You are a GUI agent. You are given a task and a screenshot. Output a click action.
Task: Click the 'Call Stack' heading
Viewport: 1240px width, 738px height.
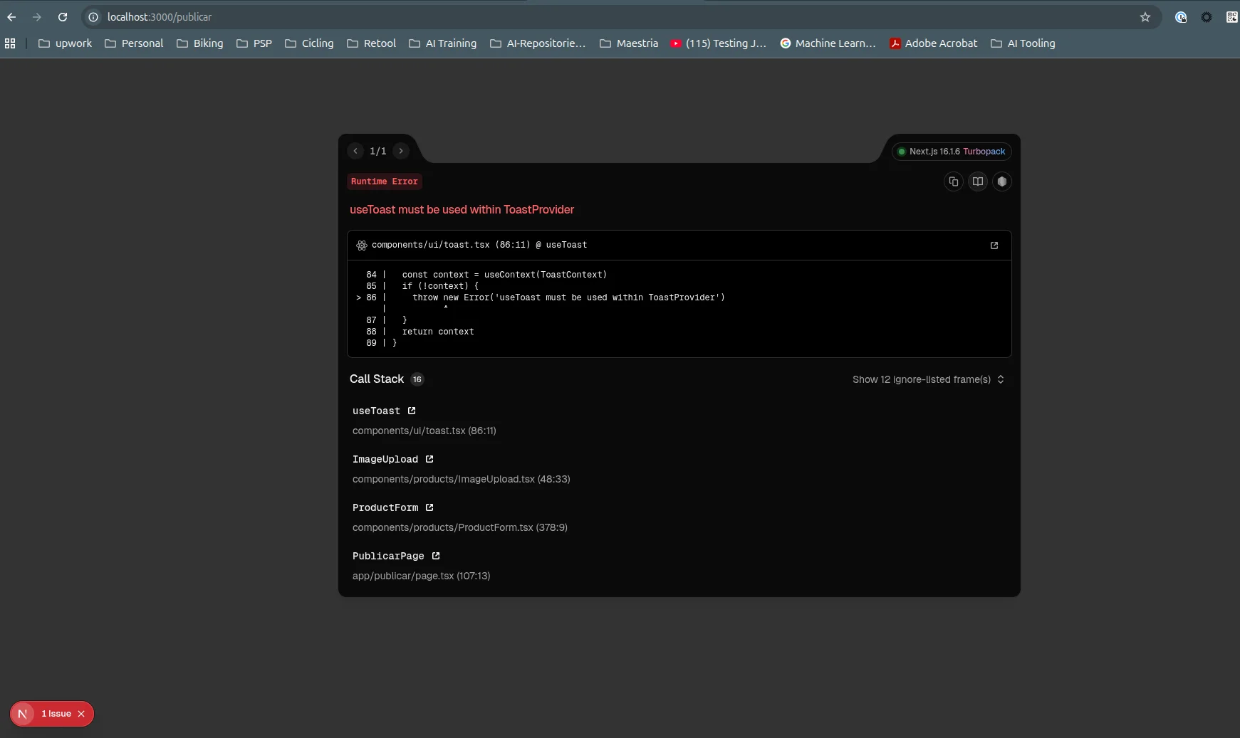tap(377, 379)
